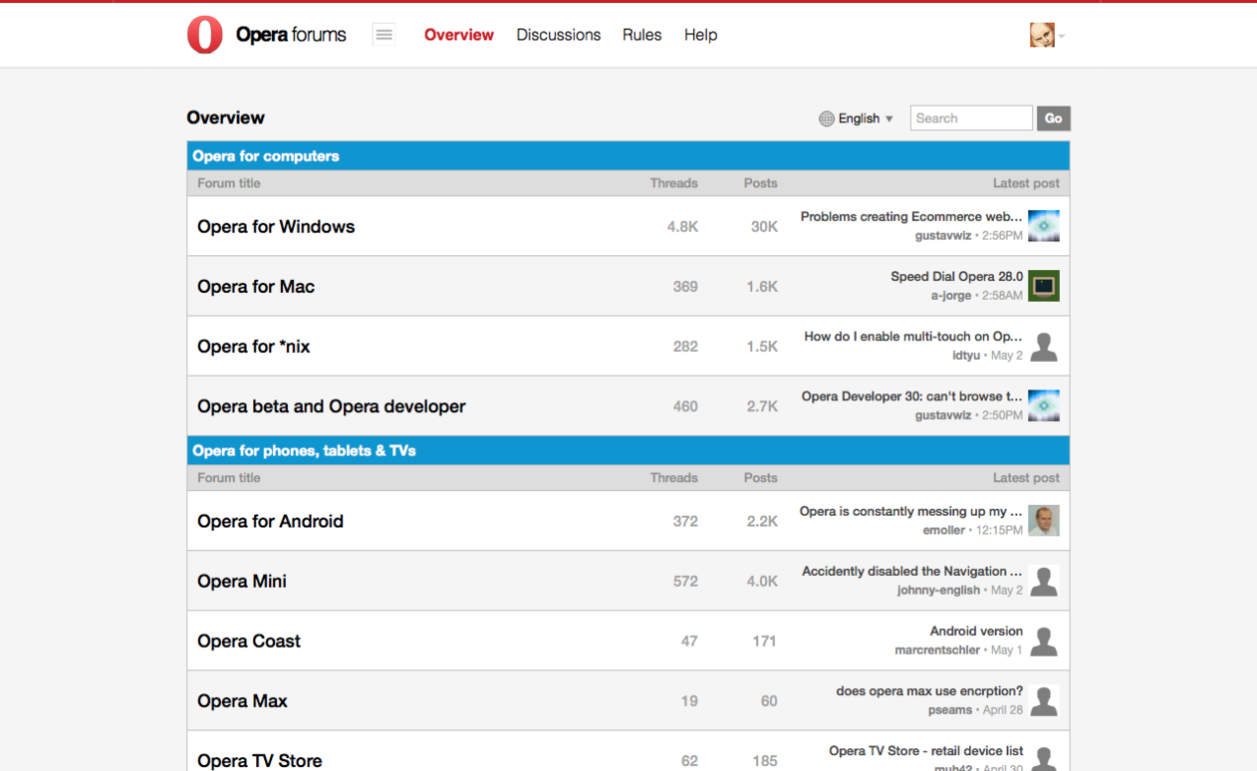The height and width of the screenshot is (771, 1257).
Task: Click the red Opera logo icon
Action: (205, 35)
